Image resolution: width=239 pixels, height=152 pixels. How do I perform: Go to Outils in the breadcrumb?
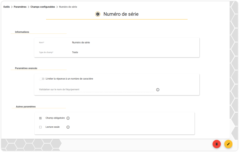[6, 7]
